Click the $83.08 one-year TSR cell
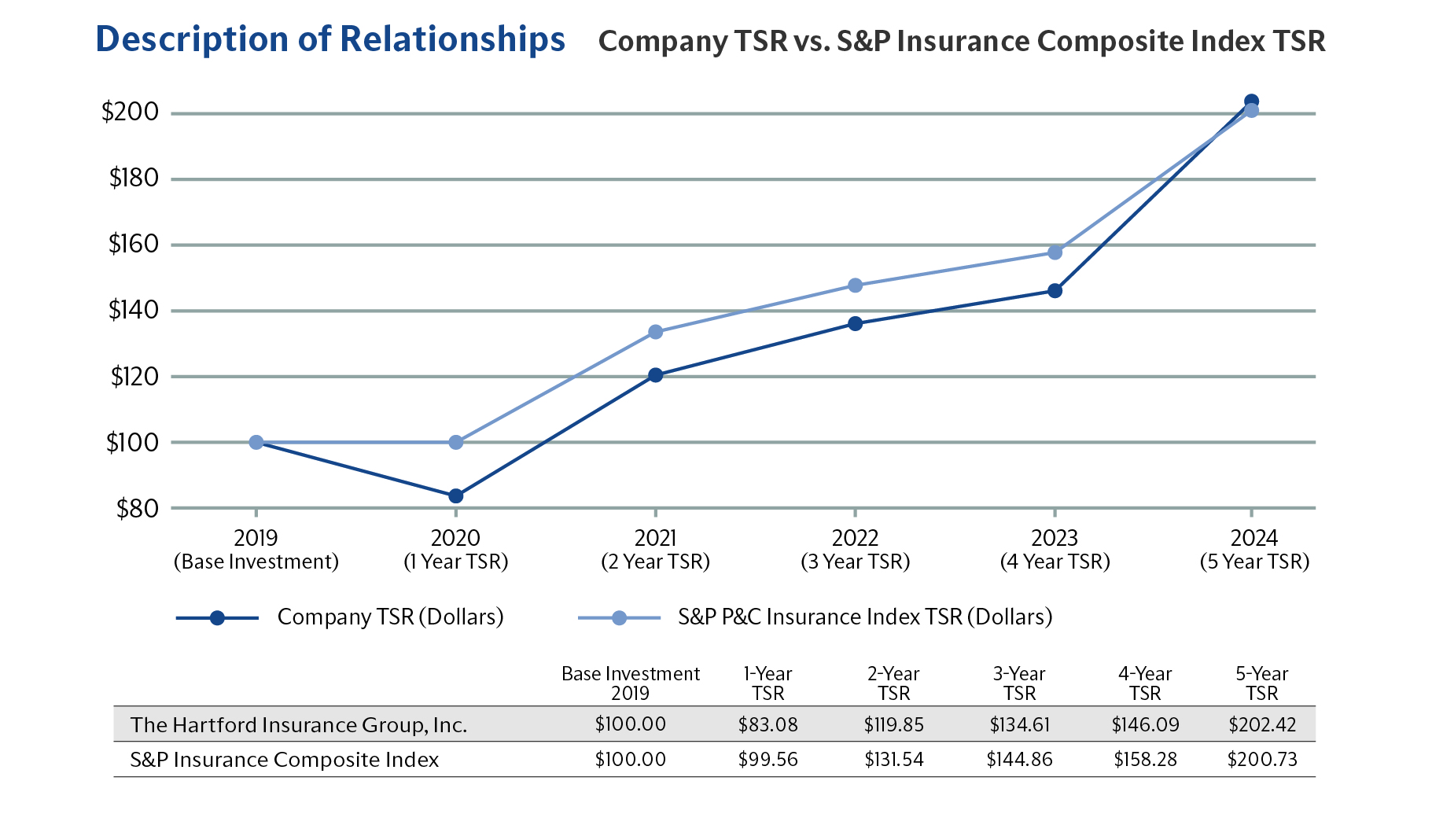Image resolution: width=1432 pixels, height=814 pixels. tap(768, 724)
